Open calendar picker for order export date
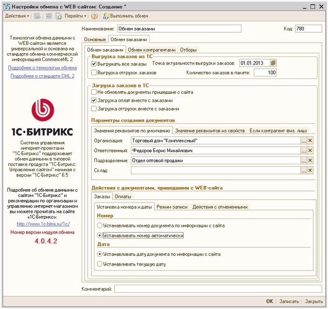Viewport: 328px width, 309px height. point(273,63)
